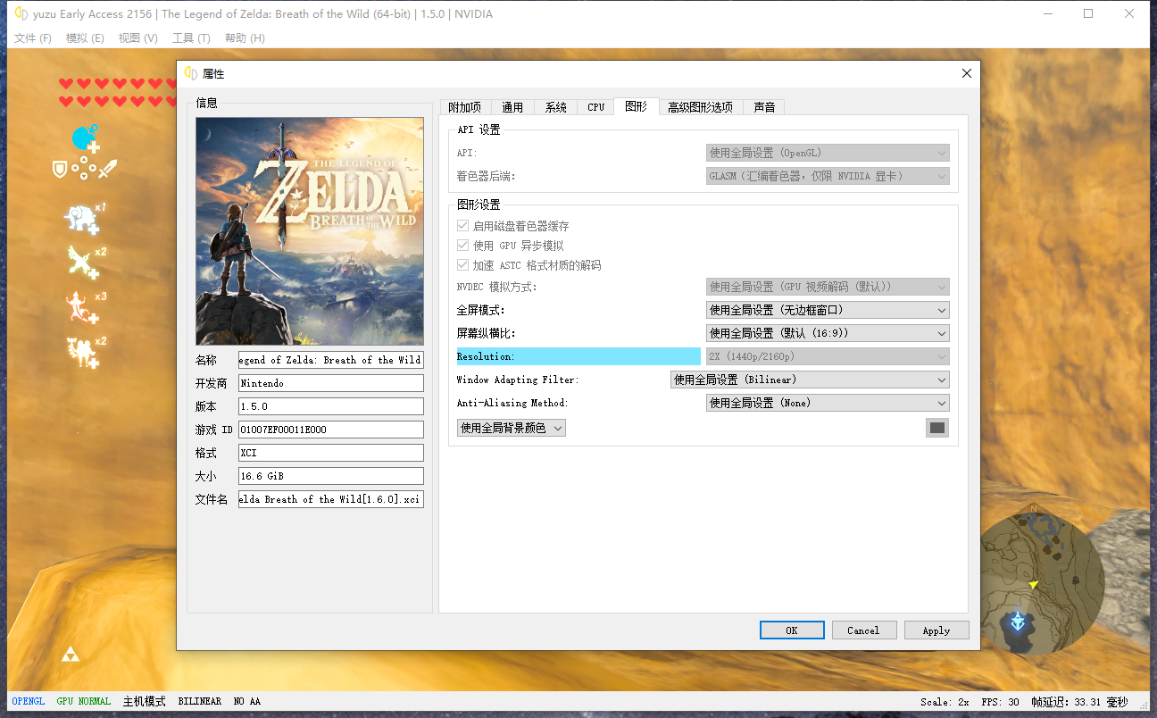Click NO AA in the status bar
Screen dimensions: 1157x718
[x=247, y=701]
